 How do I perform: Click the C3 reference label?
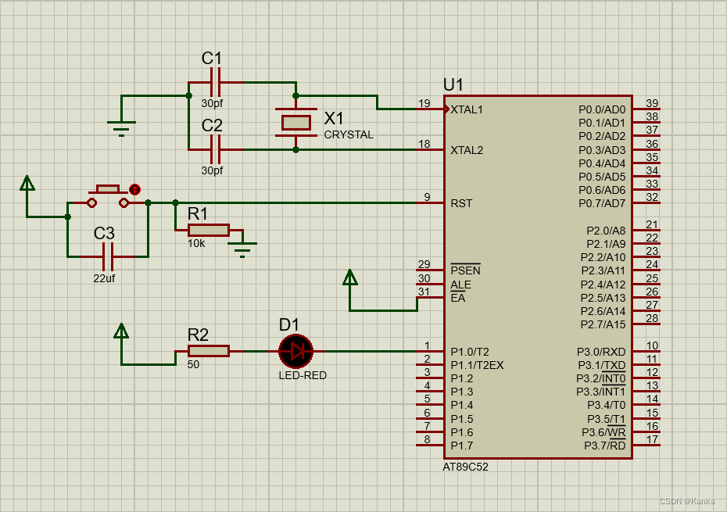point(104,233)
